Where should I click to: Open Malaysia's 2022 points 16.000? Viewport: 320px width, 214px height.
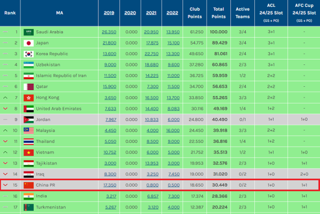[173, 130]
